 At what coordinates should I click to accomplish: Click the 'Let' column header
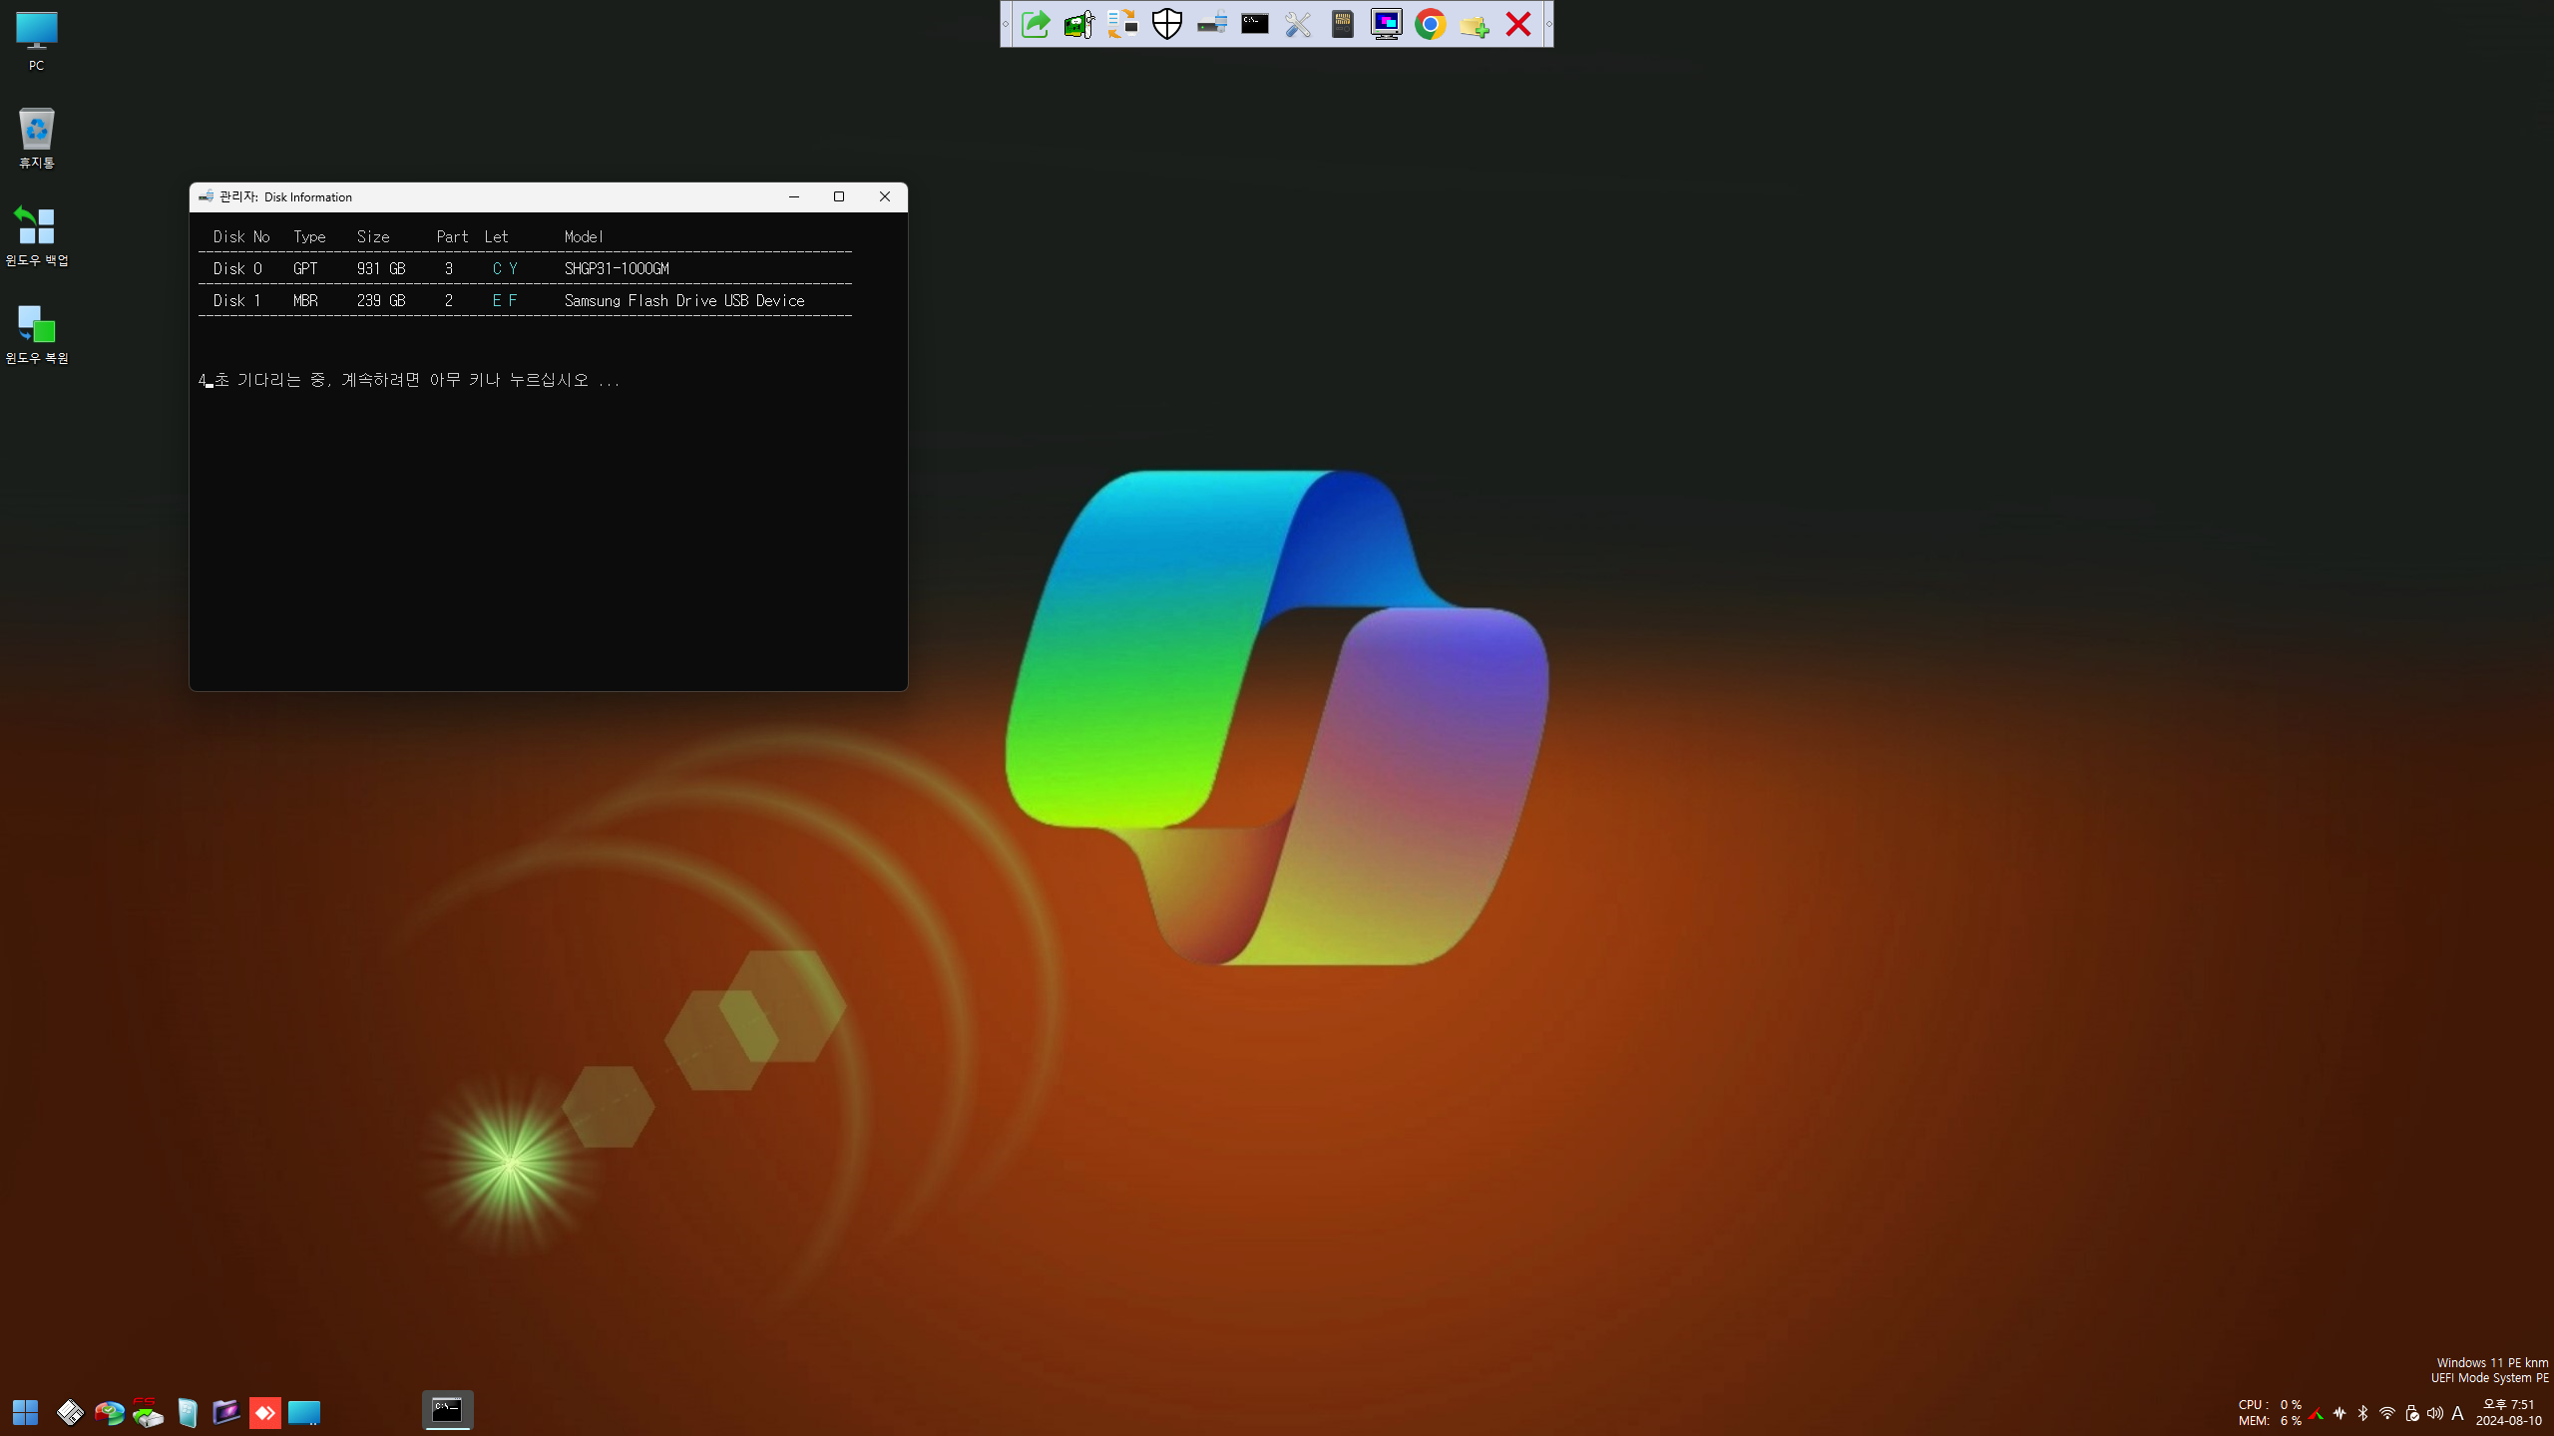pos(497,236)
